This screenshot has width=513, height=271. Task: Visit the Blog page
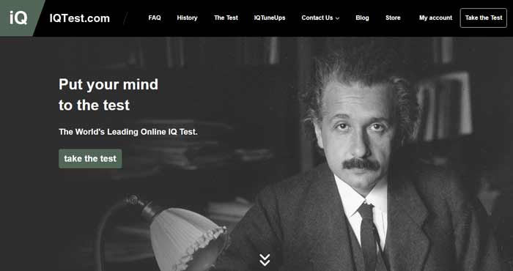click(362, 18)
